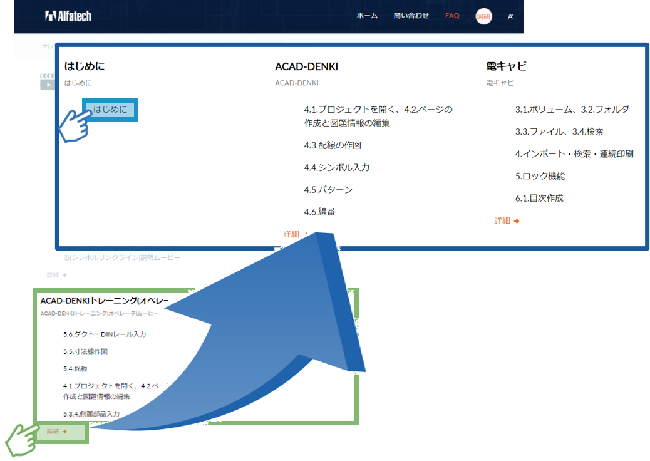Image resolution: width=650 pixels, height=461 pixels.
Task: Open 5.6.ダクト・DINレール入力 link
Action: [x=105, y=334]
